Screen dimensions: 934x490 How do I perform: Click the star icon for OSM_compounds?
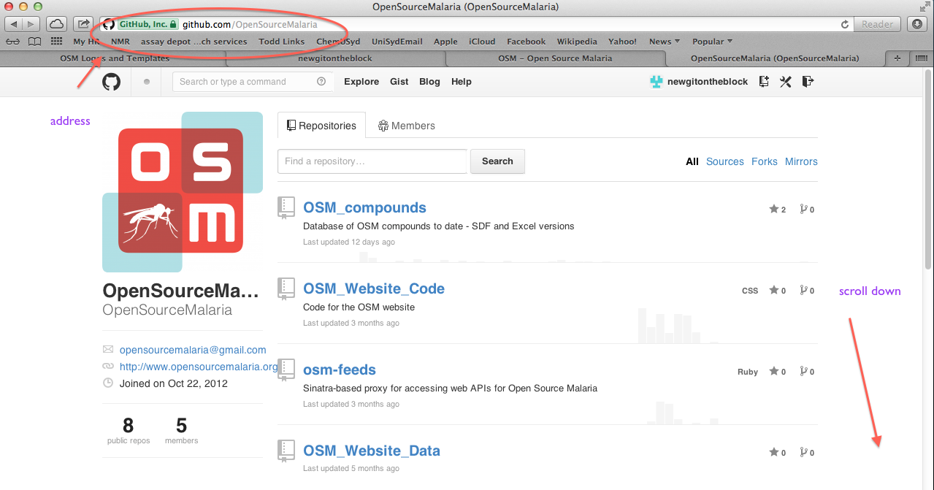pos(774,210)
